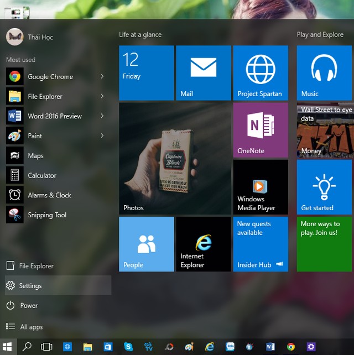
Task: Launch the Internet Explorer tile
Action: [x=204, y=244]
